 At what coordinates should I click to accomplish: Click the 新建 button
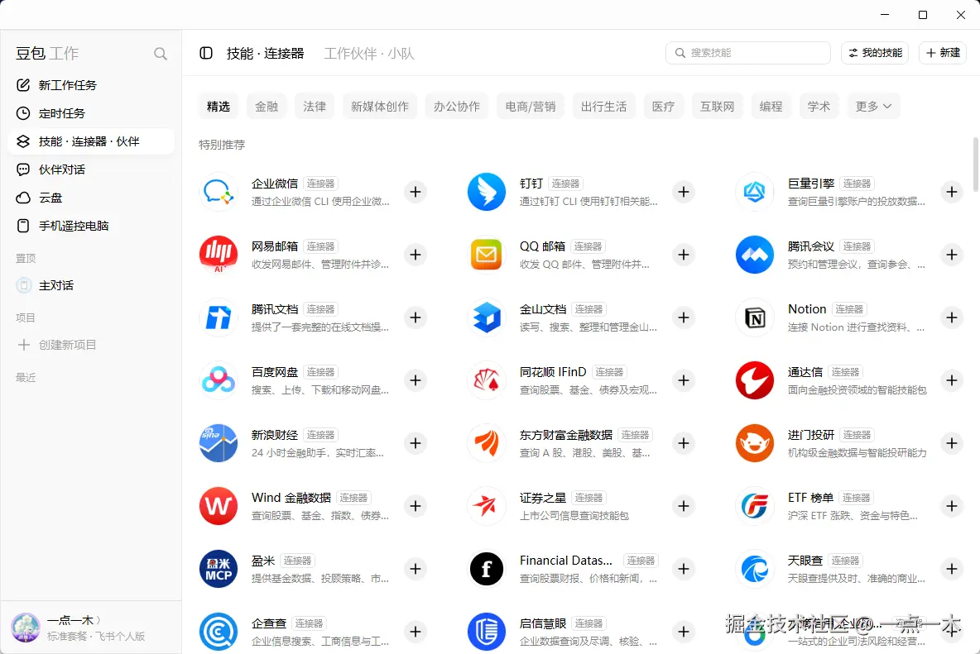pyautogui.click(x=943, y=53)
